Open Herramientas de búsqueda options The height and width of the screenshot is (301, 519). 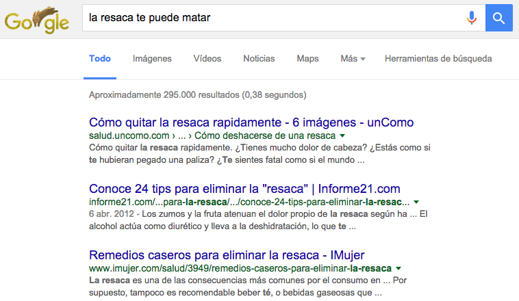click(x=438, y=59)
